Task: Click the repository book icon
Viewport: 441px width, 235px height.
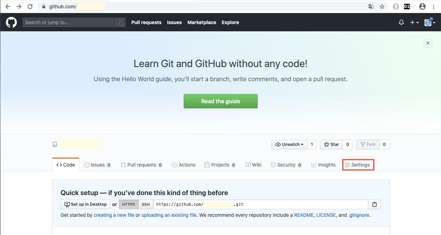Action: coord(55,145)
